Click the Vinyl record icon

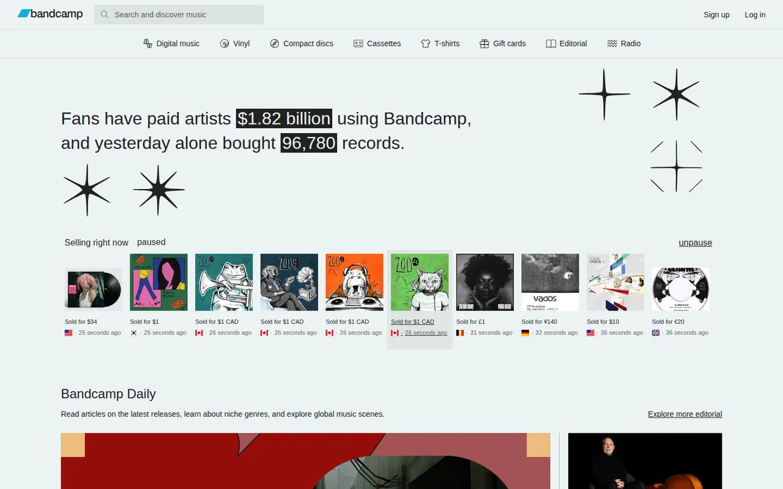click(x=225, y=43)
